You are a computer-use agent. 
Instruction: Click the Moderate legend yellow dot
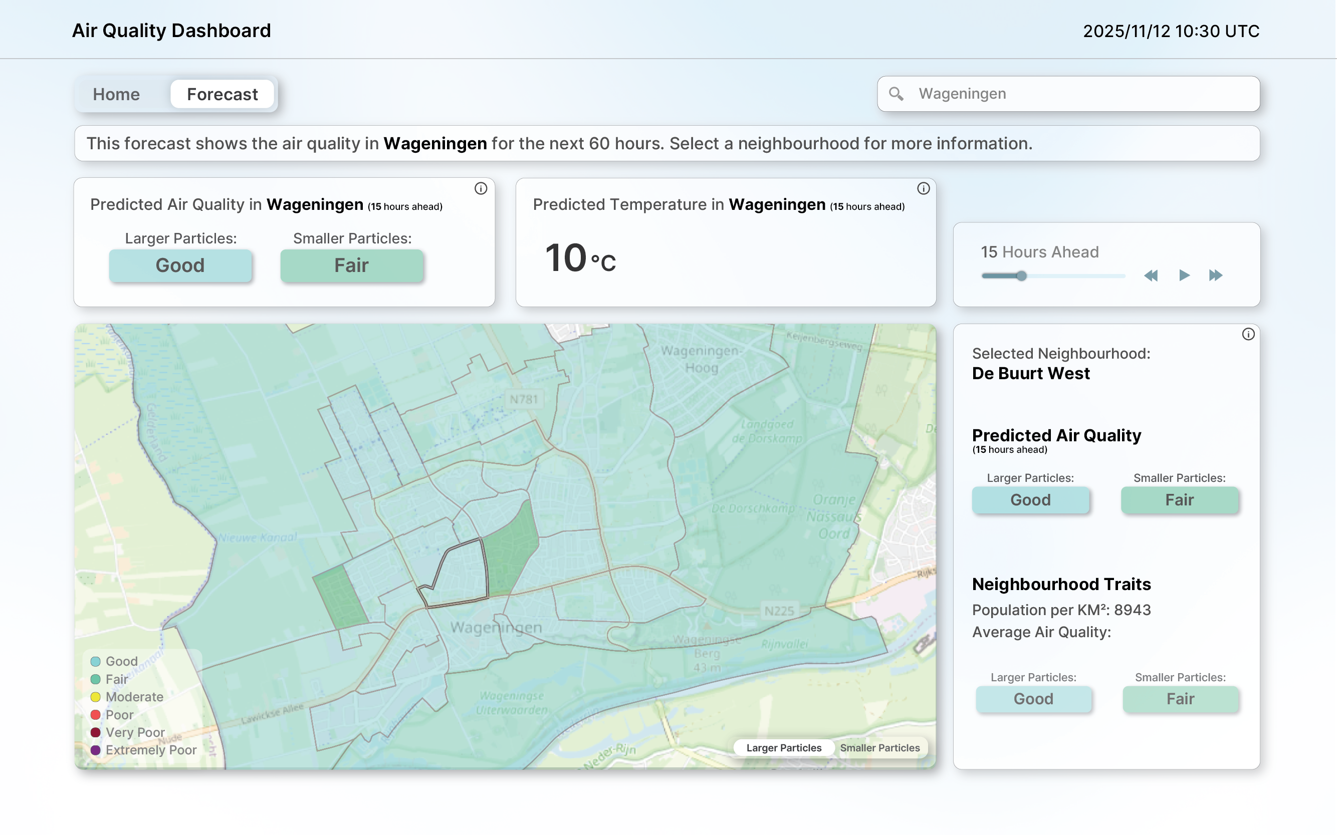96,697
